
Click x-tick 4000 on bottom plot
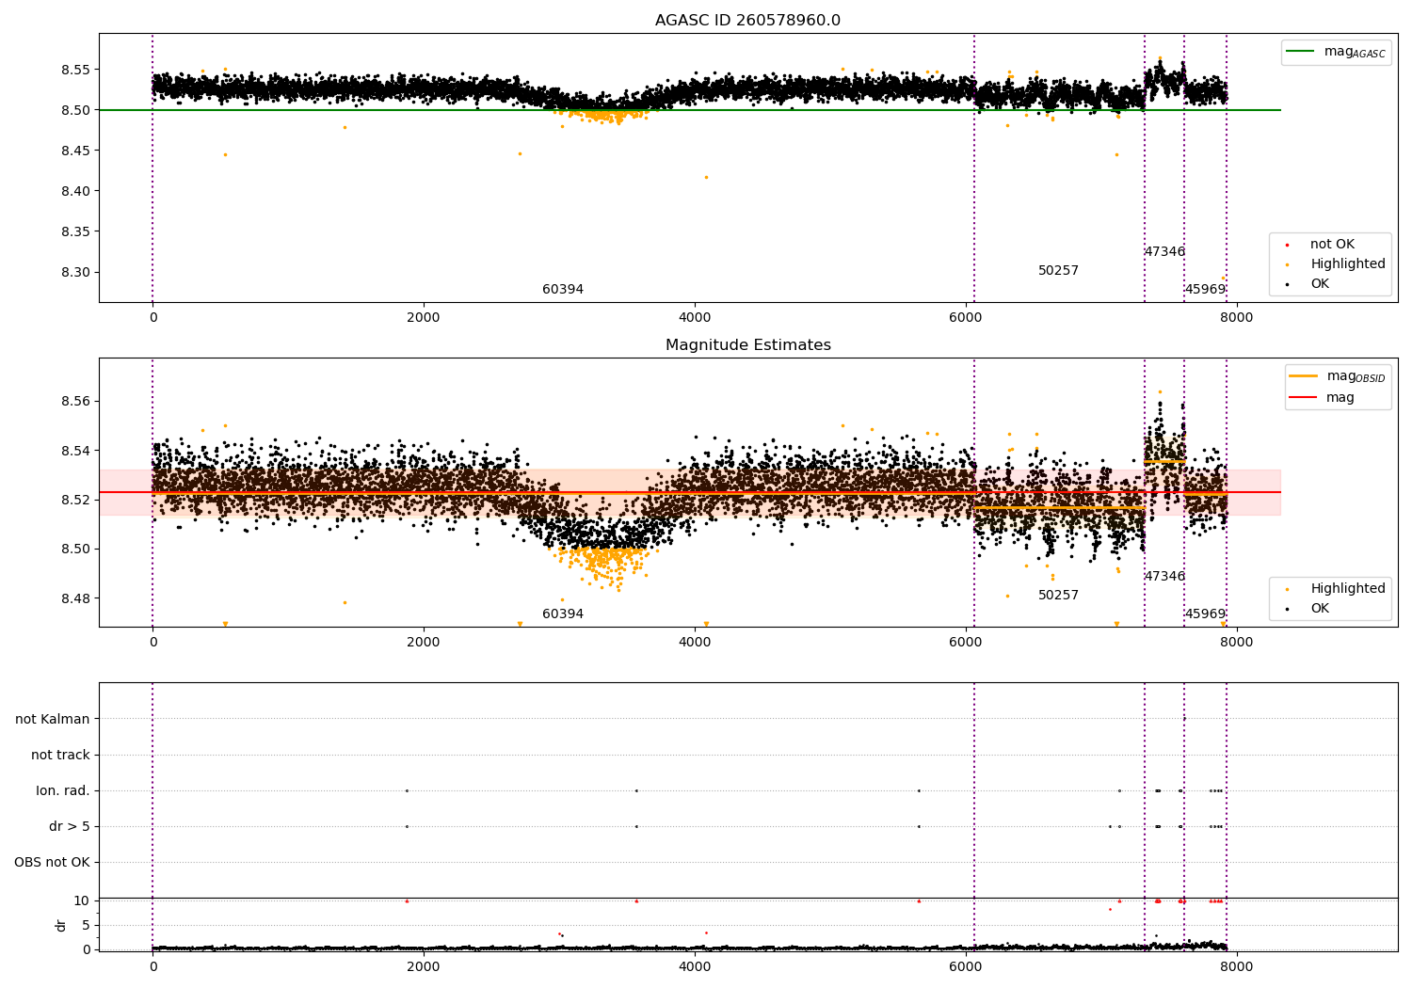pos(695,966)
